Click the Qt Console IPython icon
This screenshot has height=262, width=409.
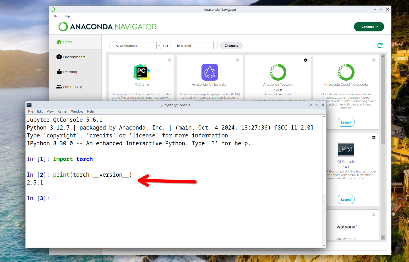coord(346,149)
